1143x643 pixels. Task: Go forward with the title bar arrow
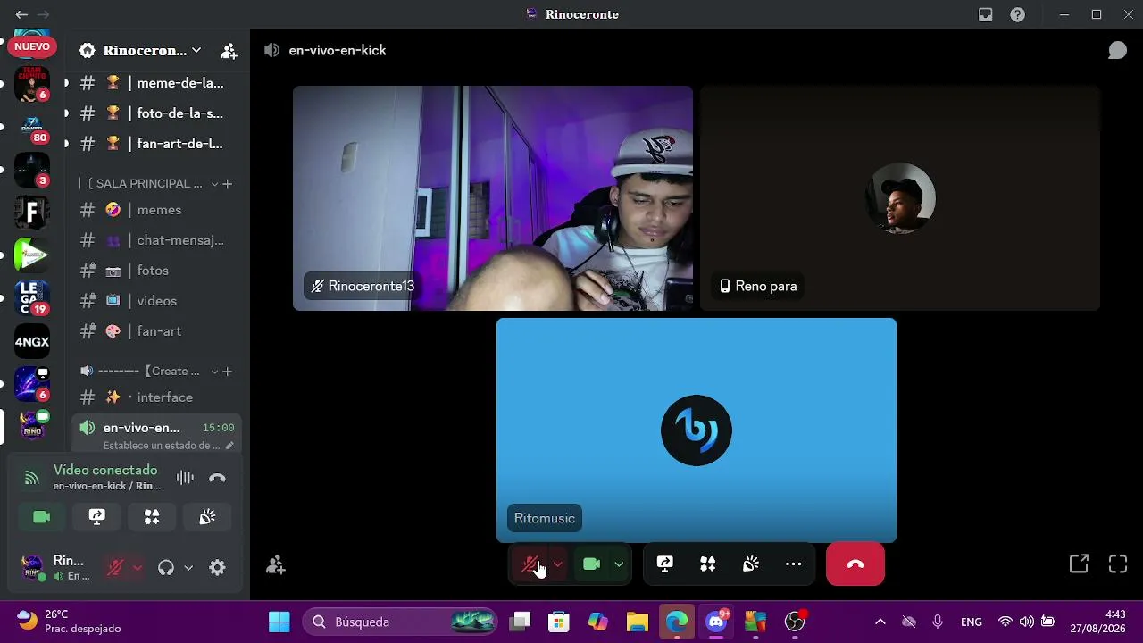point(43,14)
